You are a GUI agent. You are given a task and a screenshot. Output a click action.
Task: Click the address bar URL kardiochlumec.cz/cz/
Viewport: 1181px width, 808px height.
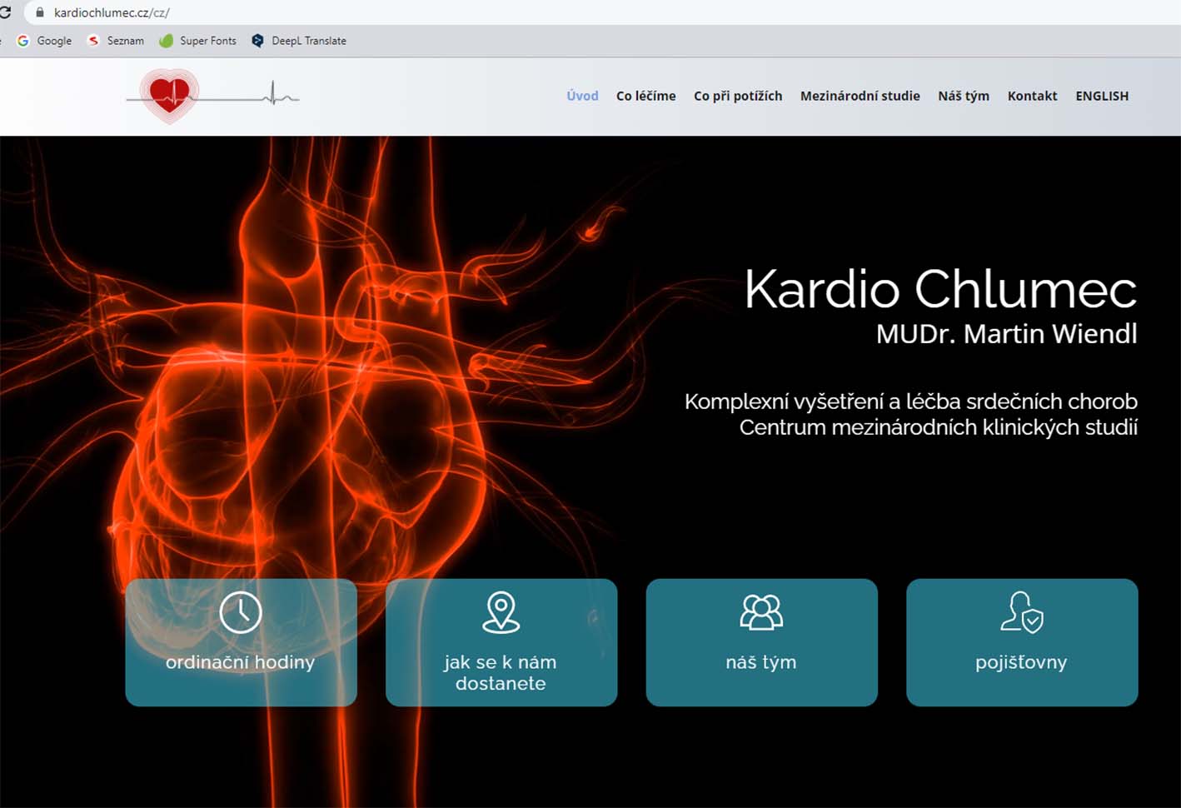[112, 12]
